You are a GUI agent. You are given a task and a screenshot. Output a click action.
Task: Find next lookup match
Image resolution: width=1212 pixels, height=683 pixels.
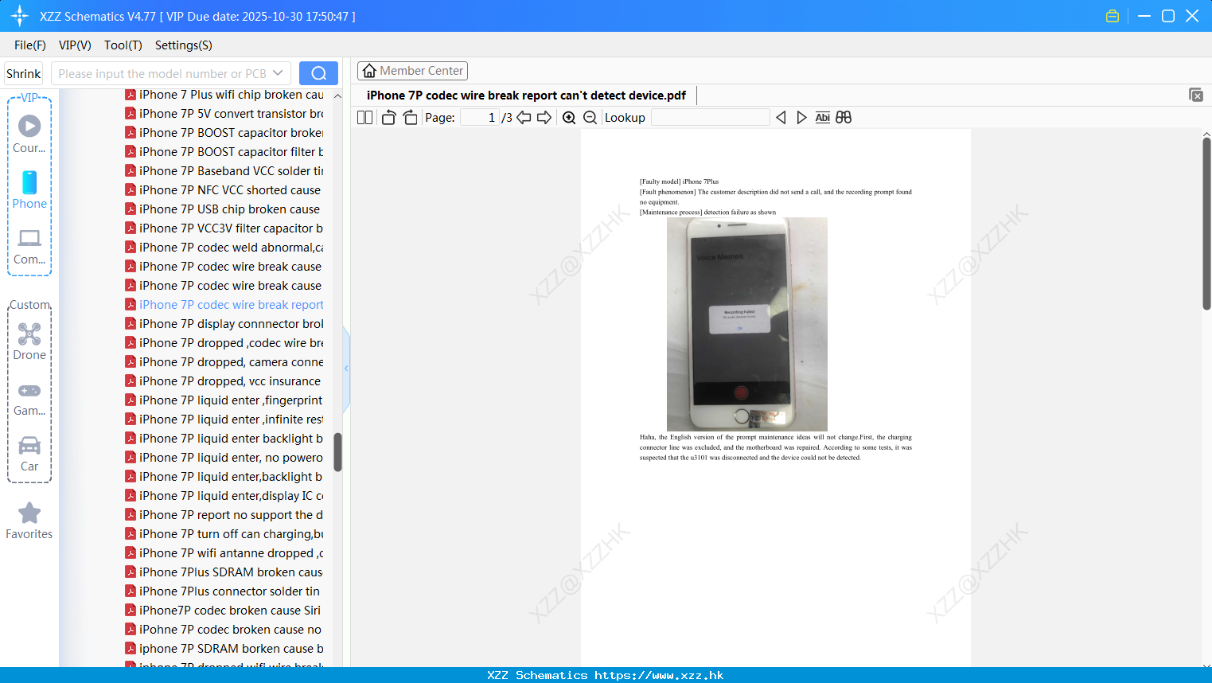coord(801,117)
